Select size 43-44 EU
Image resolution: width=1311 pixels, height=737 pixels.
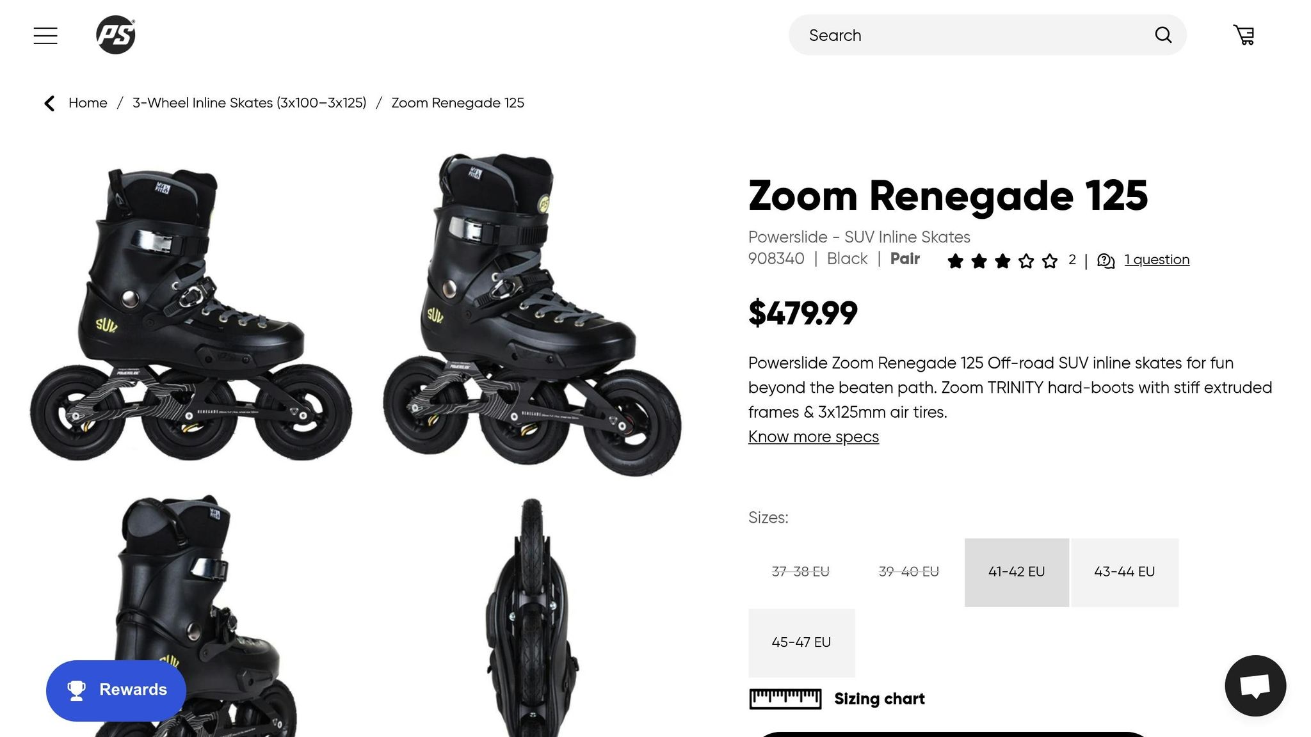tap(1125, 571)
